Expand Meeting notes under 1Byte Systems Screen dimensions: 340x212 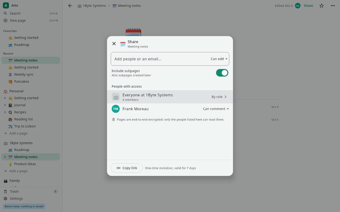(x=5, y=157)
